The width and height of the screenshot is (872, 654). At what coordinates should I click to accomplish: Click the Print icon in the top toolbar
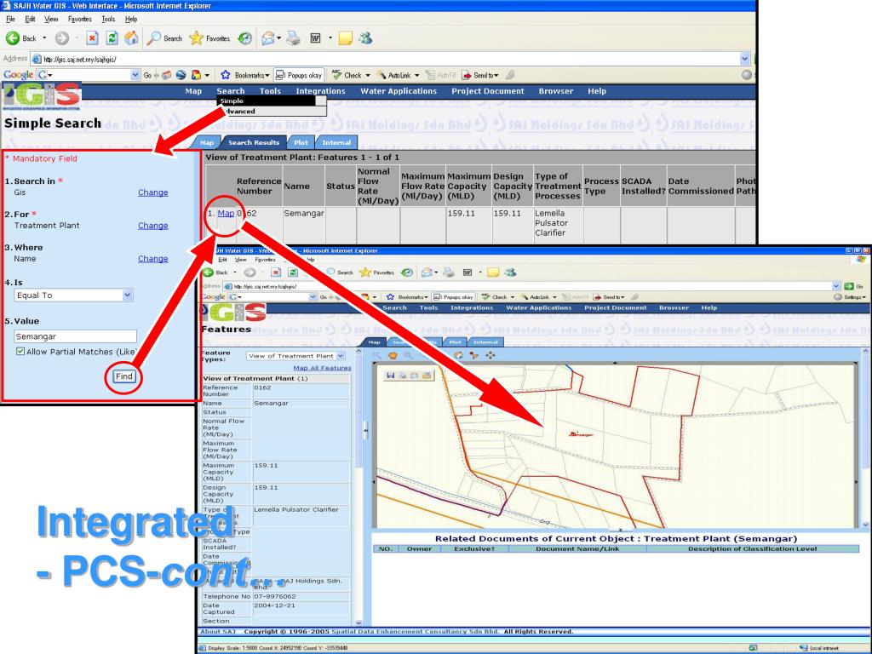coord(294,37)
